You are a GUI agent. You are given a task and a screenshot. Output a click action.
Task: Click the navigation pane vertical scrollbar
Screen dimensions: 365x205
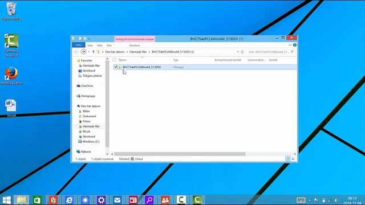tap(107, 104)
